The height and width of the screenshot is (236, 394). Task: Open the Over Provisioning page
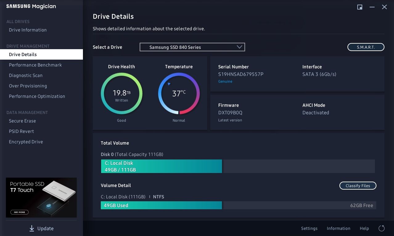pyautogui.click(x=28, y=86)
